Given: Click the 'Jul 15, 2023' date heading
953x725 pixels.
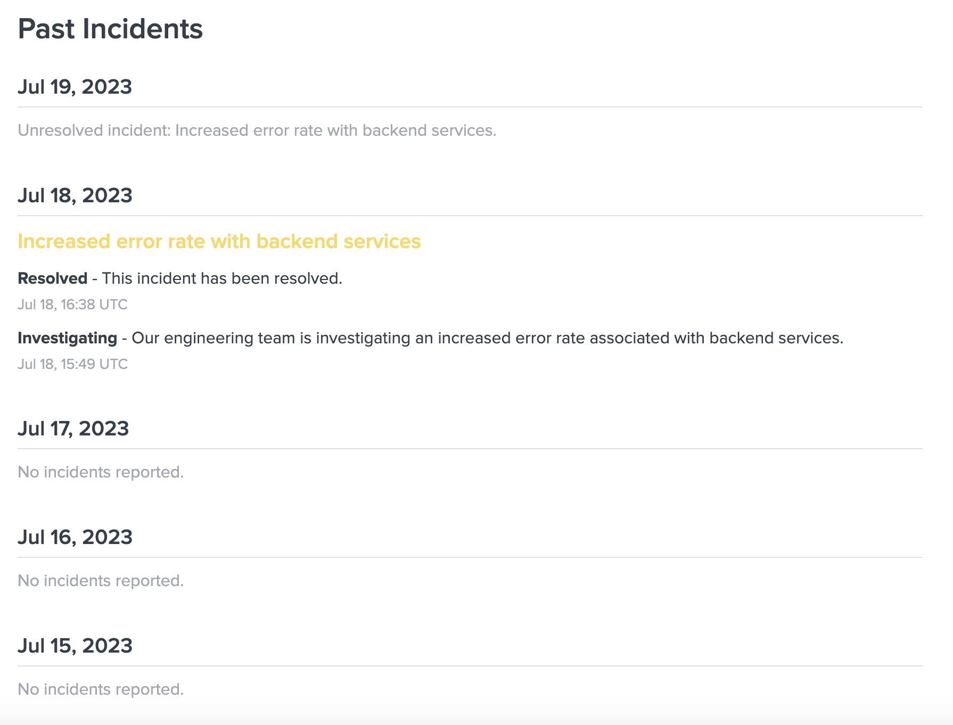Looking at the screenshot, I should (75, 646).
